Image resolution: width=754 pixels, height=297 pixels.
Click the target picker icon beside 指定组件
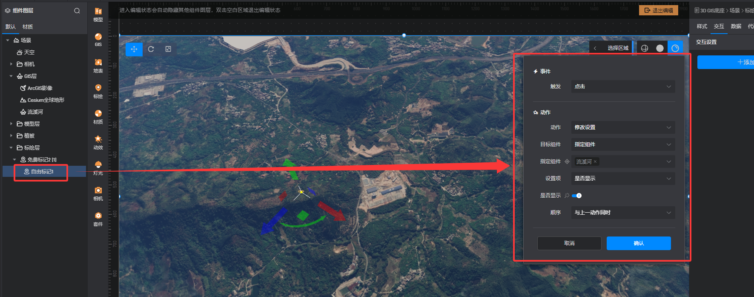point(567,161)
